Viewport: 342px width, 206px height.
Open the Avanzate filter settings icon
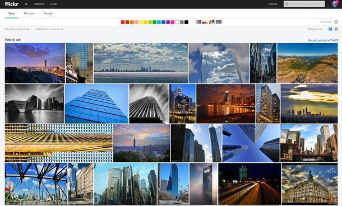(x=336, y=22)
